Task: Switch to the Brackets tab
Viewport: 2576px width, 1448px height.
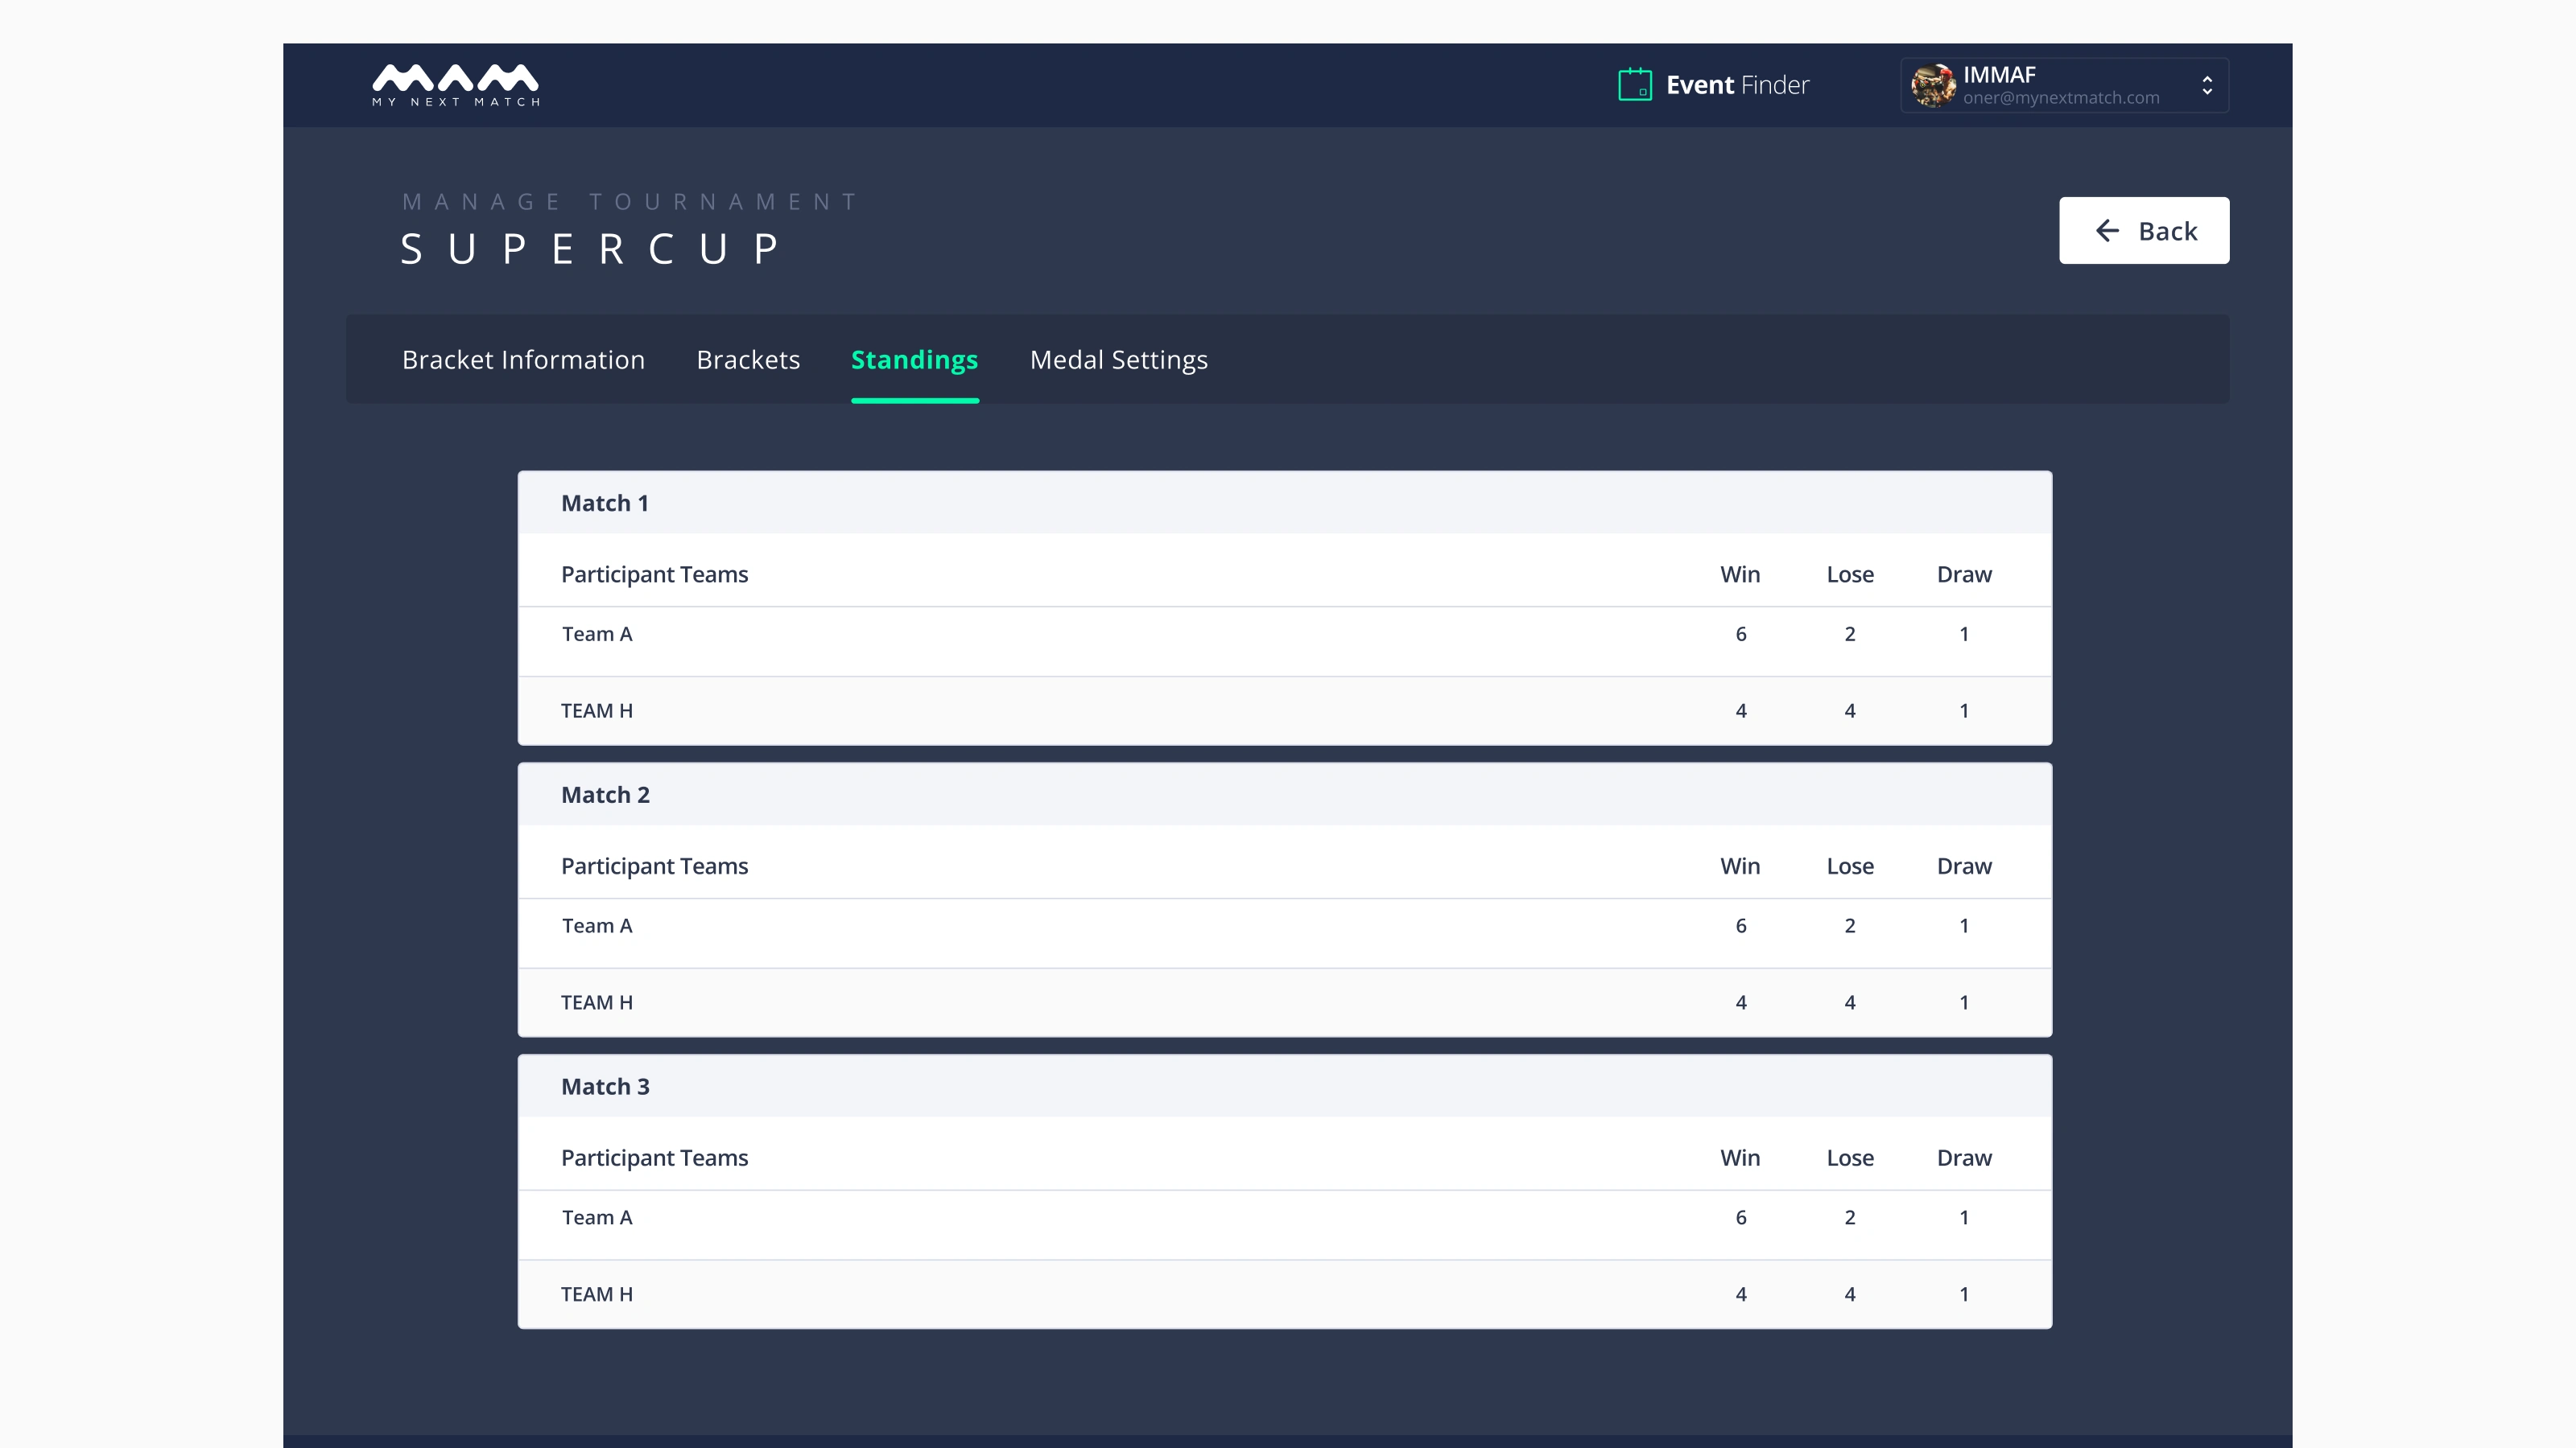Action: pos(748,360)
